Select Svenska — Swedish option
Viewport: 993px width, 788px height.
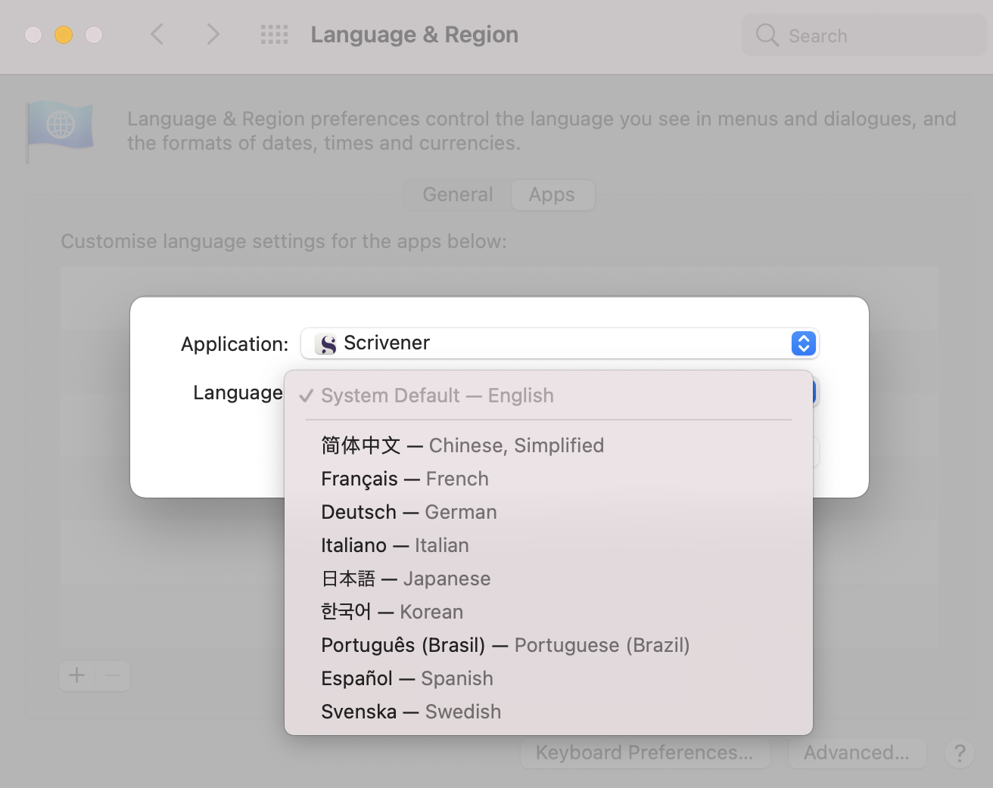548,712
